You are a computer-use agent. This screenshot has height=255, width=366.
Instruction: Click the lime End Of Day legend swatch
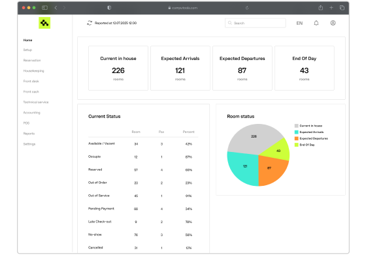tap(297, 145)
